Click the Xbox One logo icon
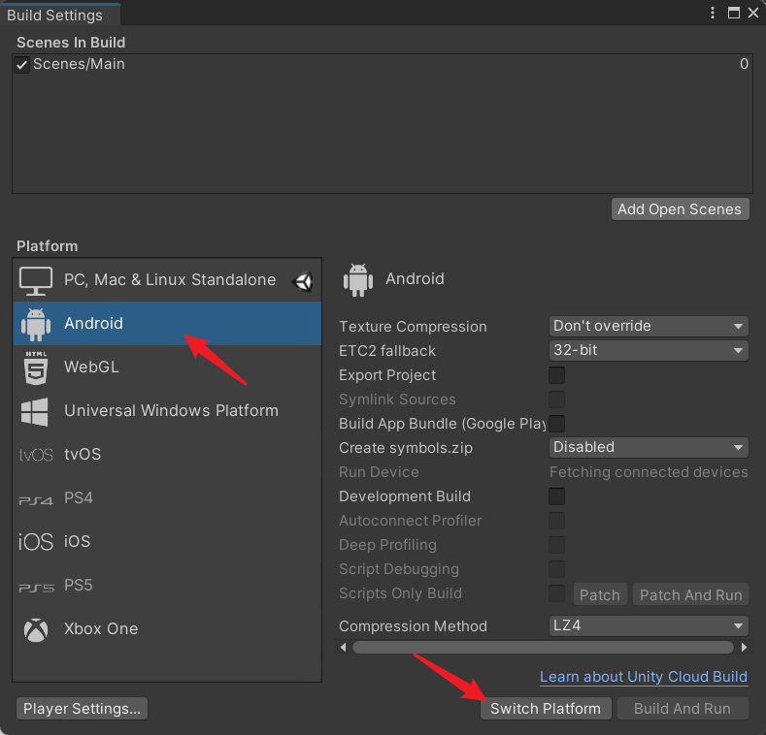The image size is (766, 735). 36,629
